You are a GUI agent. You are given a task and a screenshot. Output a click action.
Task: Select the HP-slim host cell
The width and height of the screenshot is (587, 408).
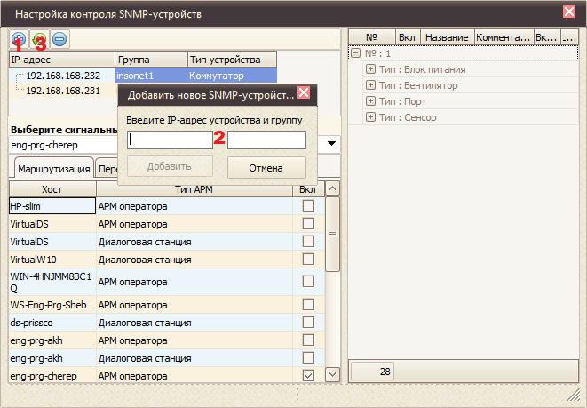52,206
